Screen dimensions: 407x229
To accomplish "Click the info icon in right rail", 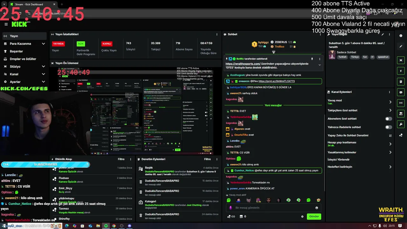I will [401, 36].
